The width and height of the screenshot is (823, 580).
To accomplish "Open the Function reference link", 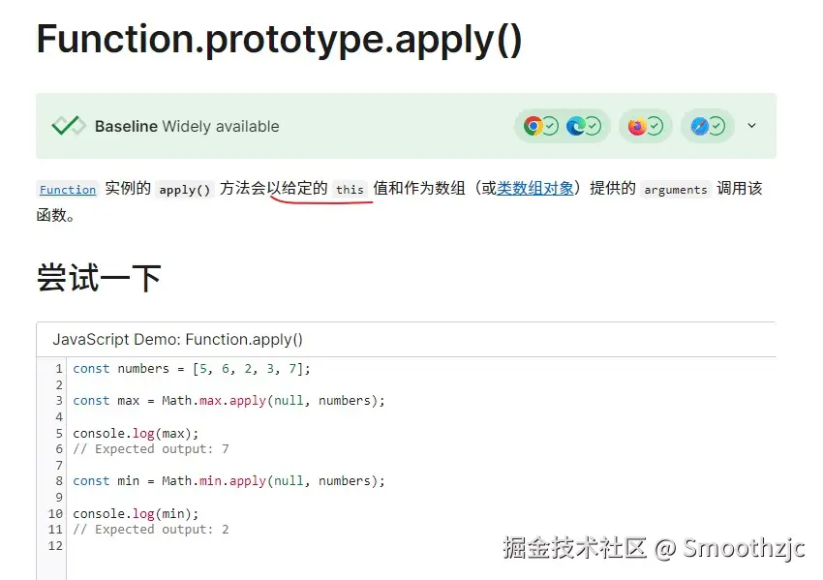I will coord(68,190).
